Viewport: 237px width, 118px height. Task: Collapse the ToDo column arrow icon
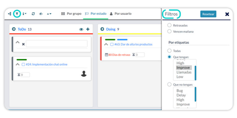[14, 29]
